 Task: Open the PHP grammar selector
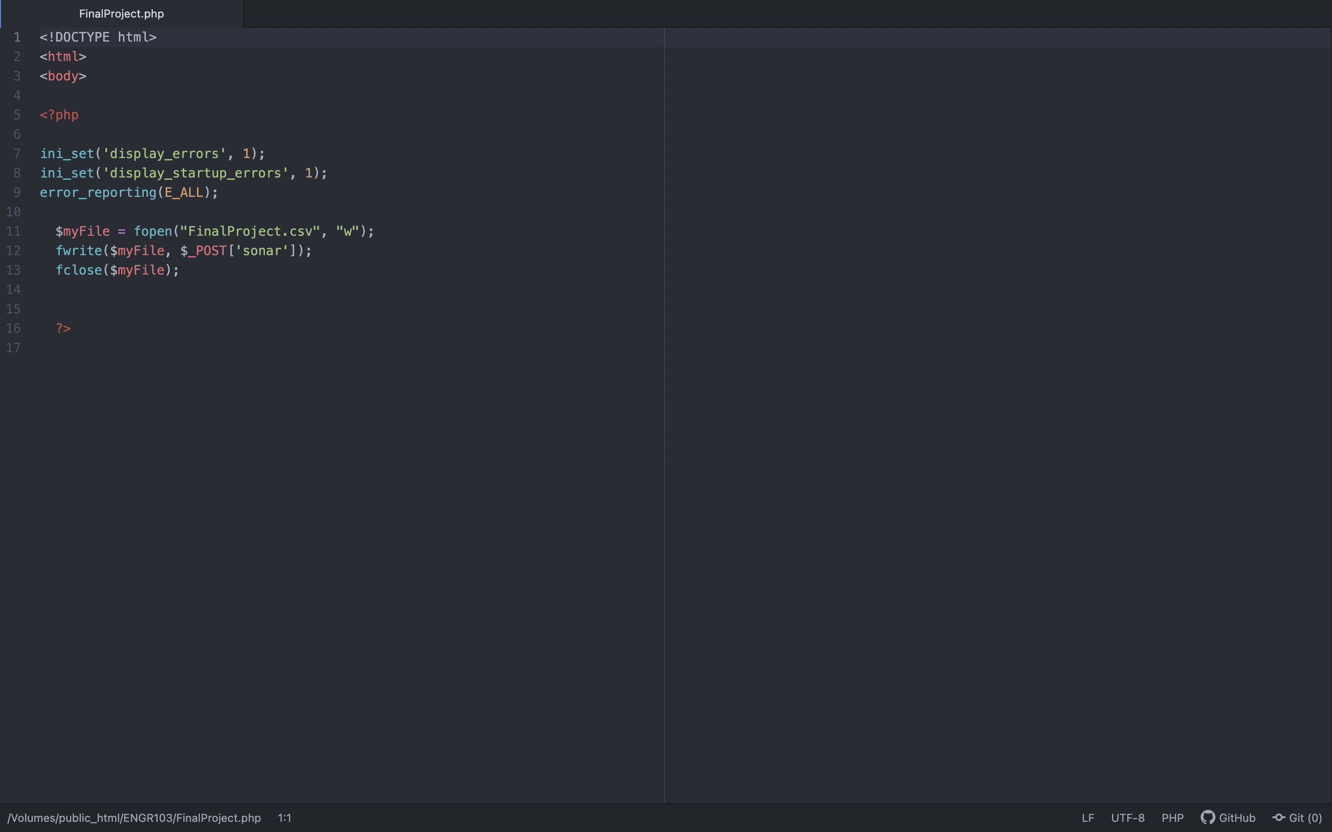1172,818
